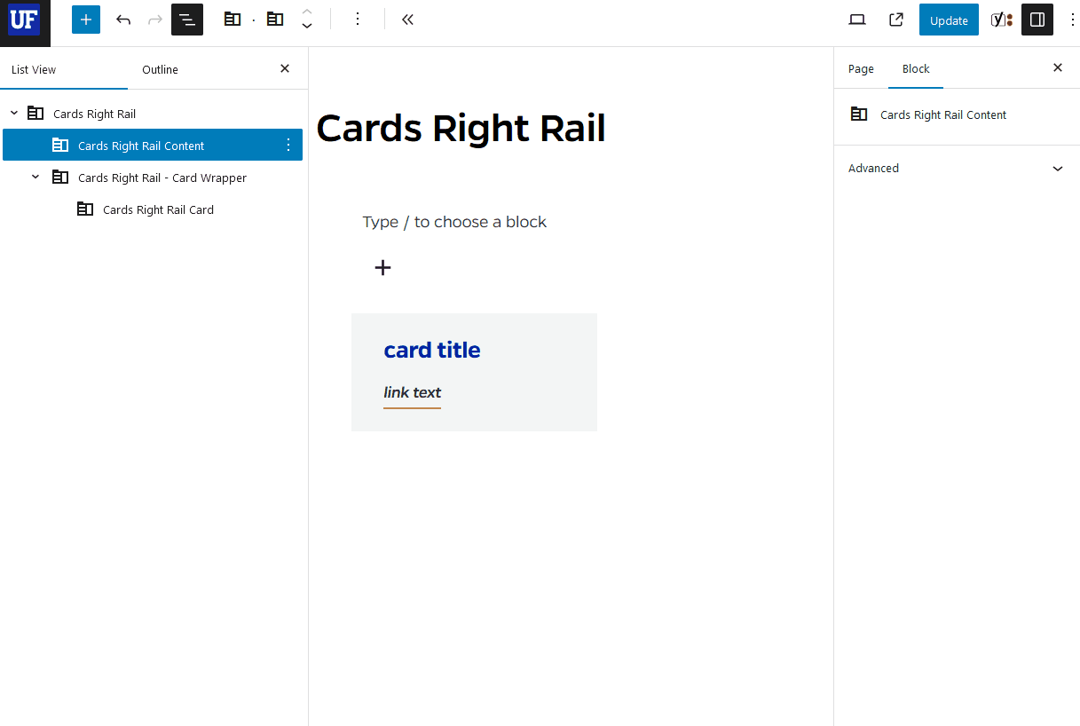Click the empty block placeholder paragraph
Image resolution: width=1080 pixels, height=726 pixels.
tap(454, 221)
